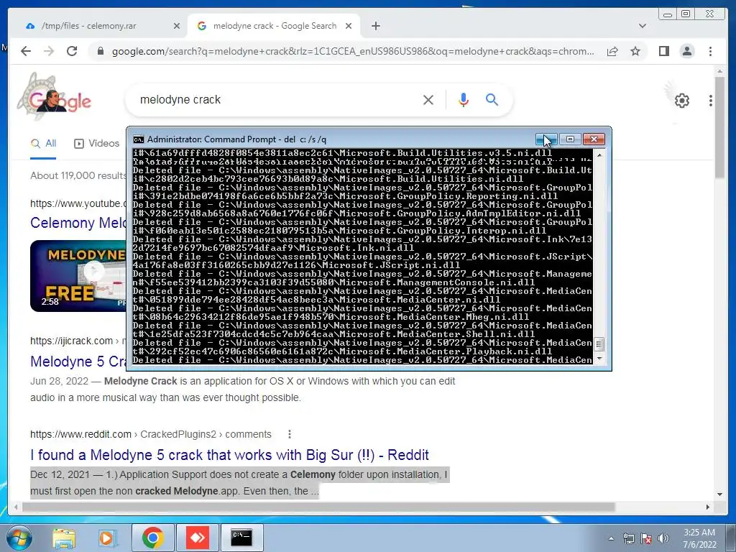This screenshot has width=736, height=552.
Task: Open the Reddit Melodyne 5 crack result
Action: point(229,455)
